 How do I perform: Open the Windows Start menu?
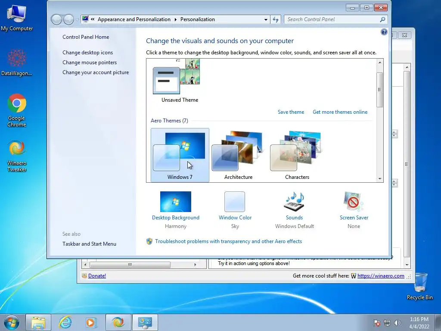(11, 322)
